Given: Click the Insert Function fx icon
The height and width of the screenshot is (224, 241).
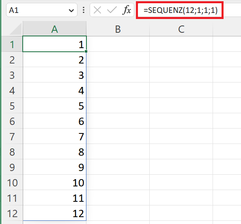Looking at the screenshot, I should [127, 10].
